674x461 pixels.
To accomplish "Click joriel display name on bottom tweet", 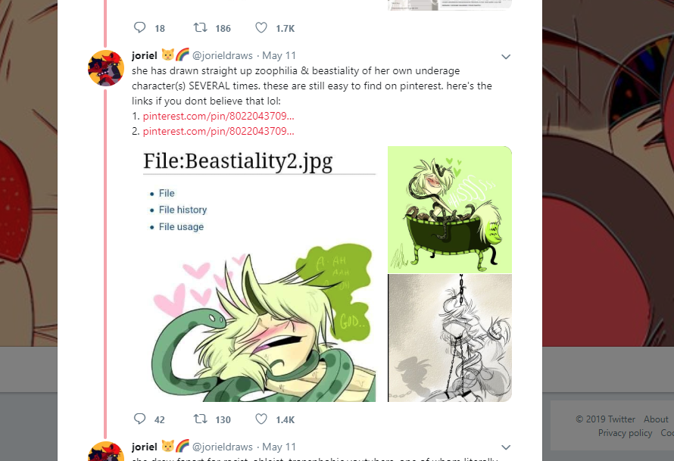I will [x=145, y=447].
